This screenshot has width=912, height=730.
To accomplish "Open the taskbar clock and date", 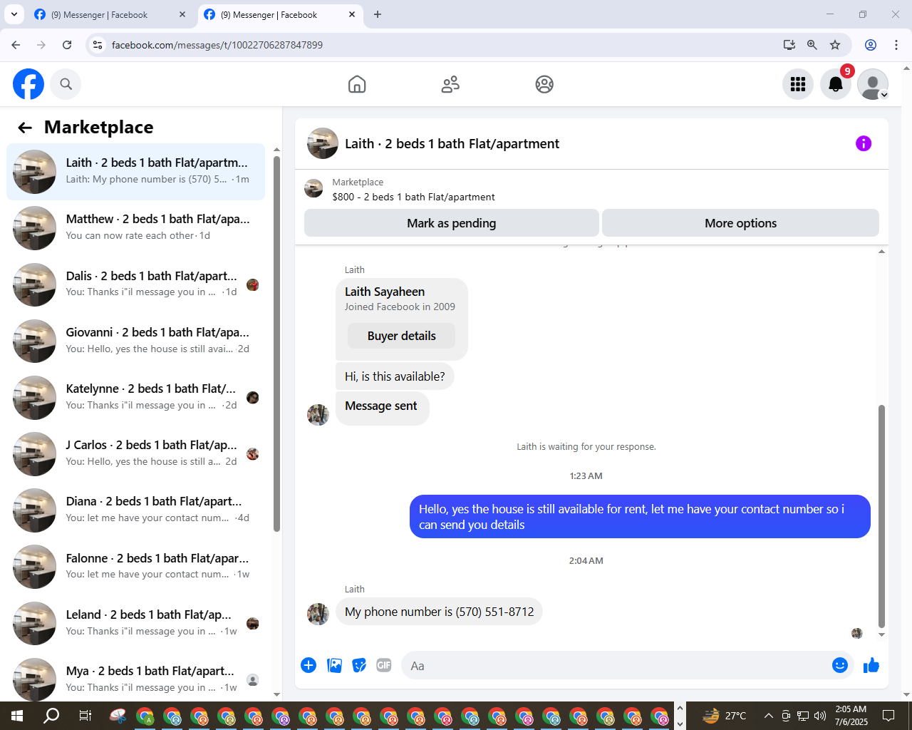I will pos(851,716).
